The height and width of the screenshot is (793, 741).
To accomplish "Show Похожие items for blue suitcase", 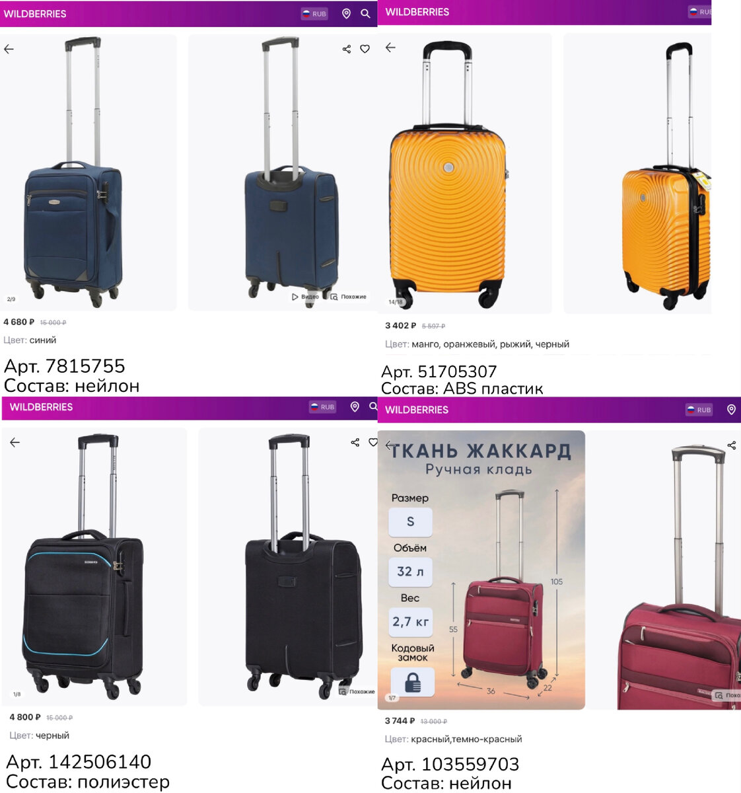I will [x=349, y=297].
